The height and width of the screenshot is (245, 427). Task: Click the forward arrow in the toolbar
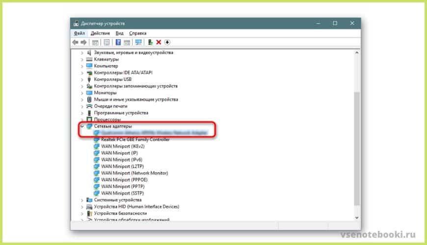[83, 42]
